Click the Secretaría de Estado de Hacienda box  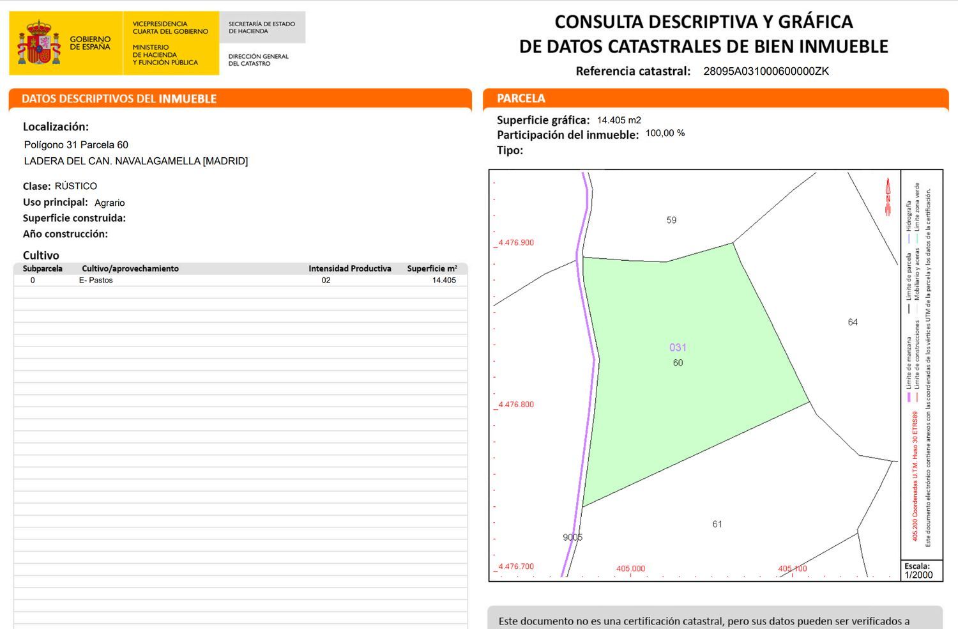point(262,27)
